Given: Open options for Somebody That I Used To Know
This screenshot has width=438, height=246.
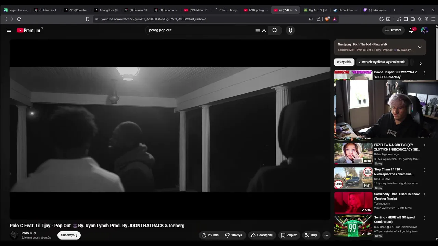Looking at the screenshot, I should point(424,195).
